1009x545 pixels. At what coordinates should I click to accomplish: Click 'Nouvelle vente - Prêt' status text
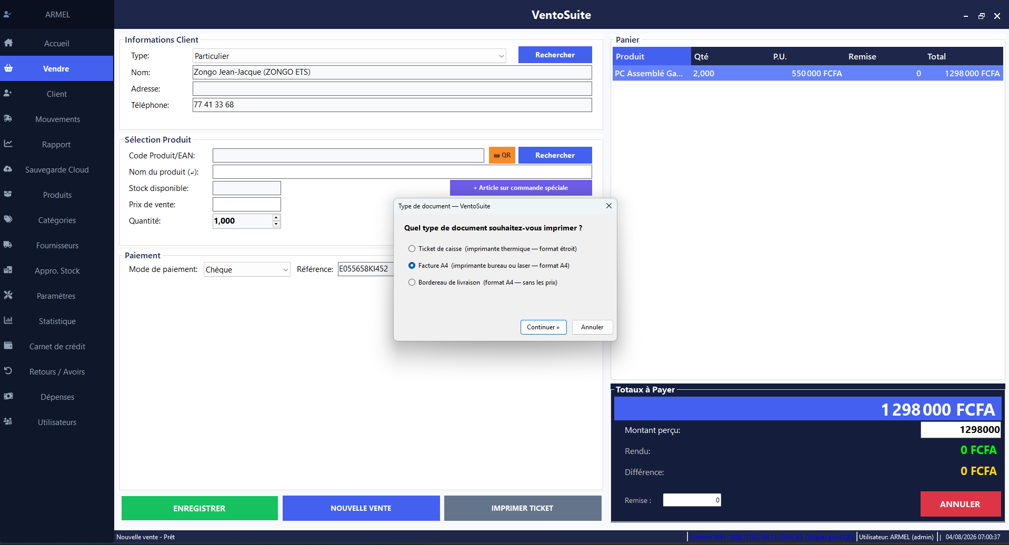(x=145, y=537)
